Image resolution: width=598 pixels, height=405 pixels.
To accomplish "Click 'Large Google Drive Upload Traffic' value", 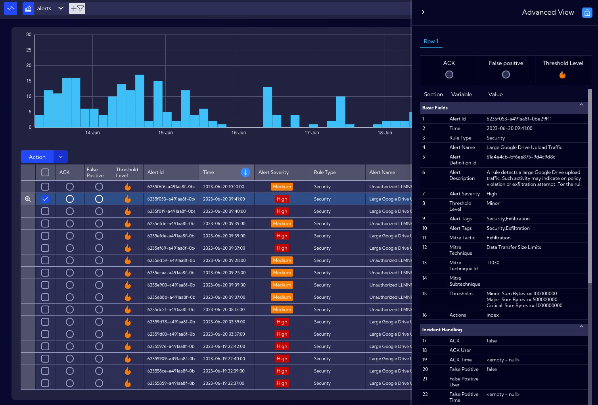I will tap(524, 147).
